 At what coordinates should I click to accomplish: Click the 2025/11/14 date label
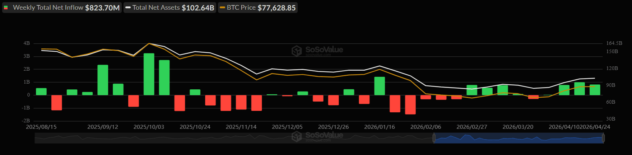point(241,127)
